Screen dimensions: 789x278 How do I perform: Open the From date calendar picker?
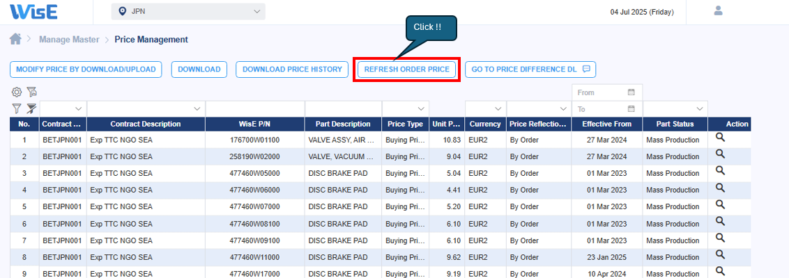[631, 92]
